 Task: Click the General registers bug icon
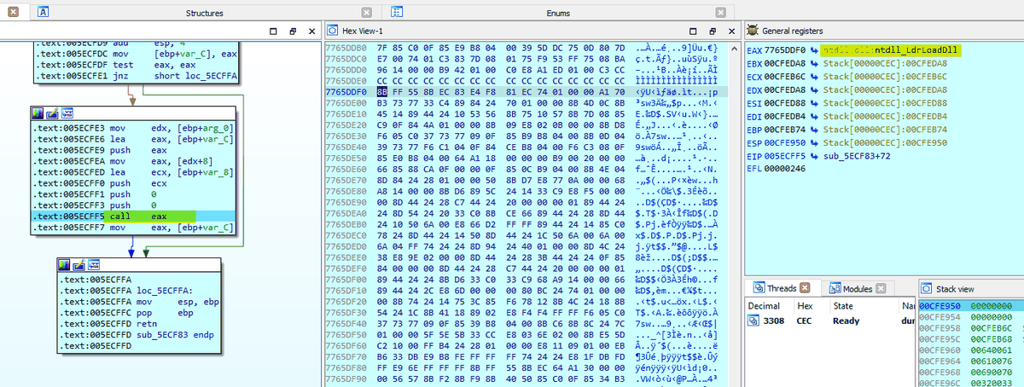pyautogui.click(x=753, y=31)
